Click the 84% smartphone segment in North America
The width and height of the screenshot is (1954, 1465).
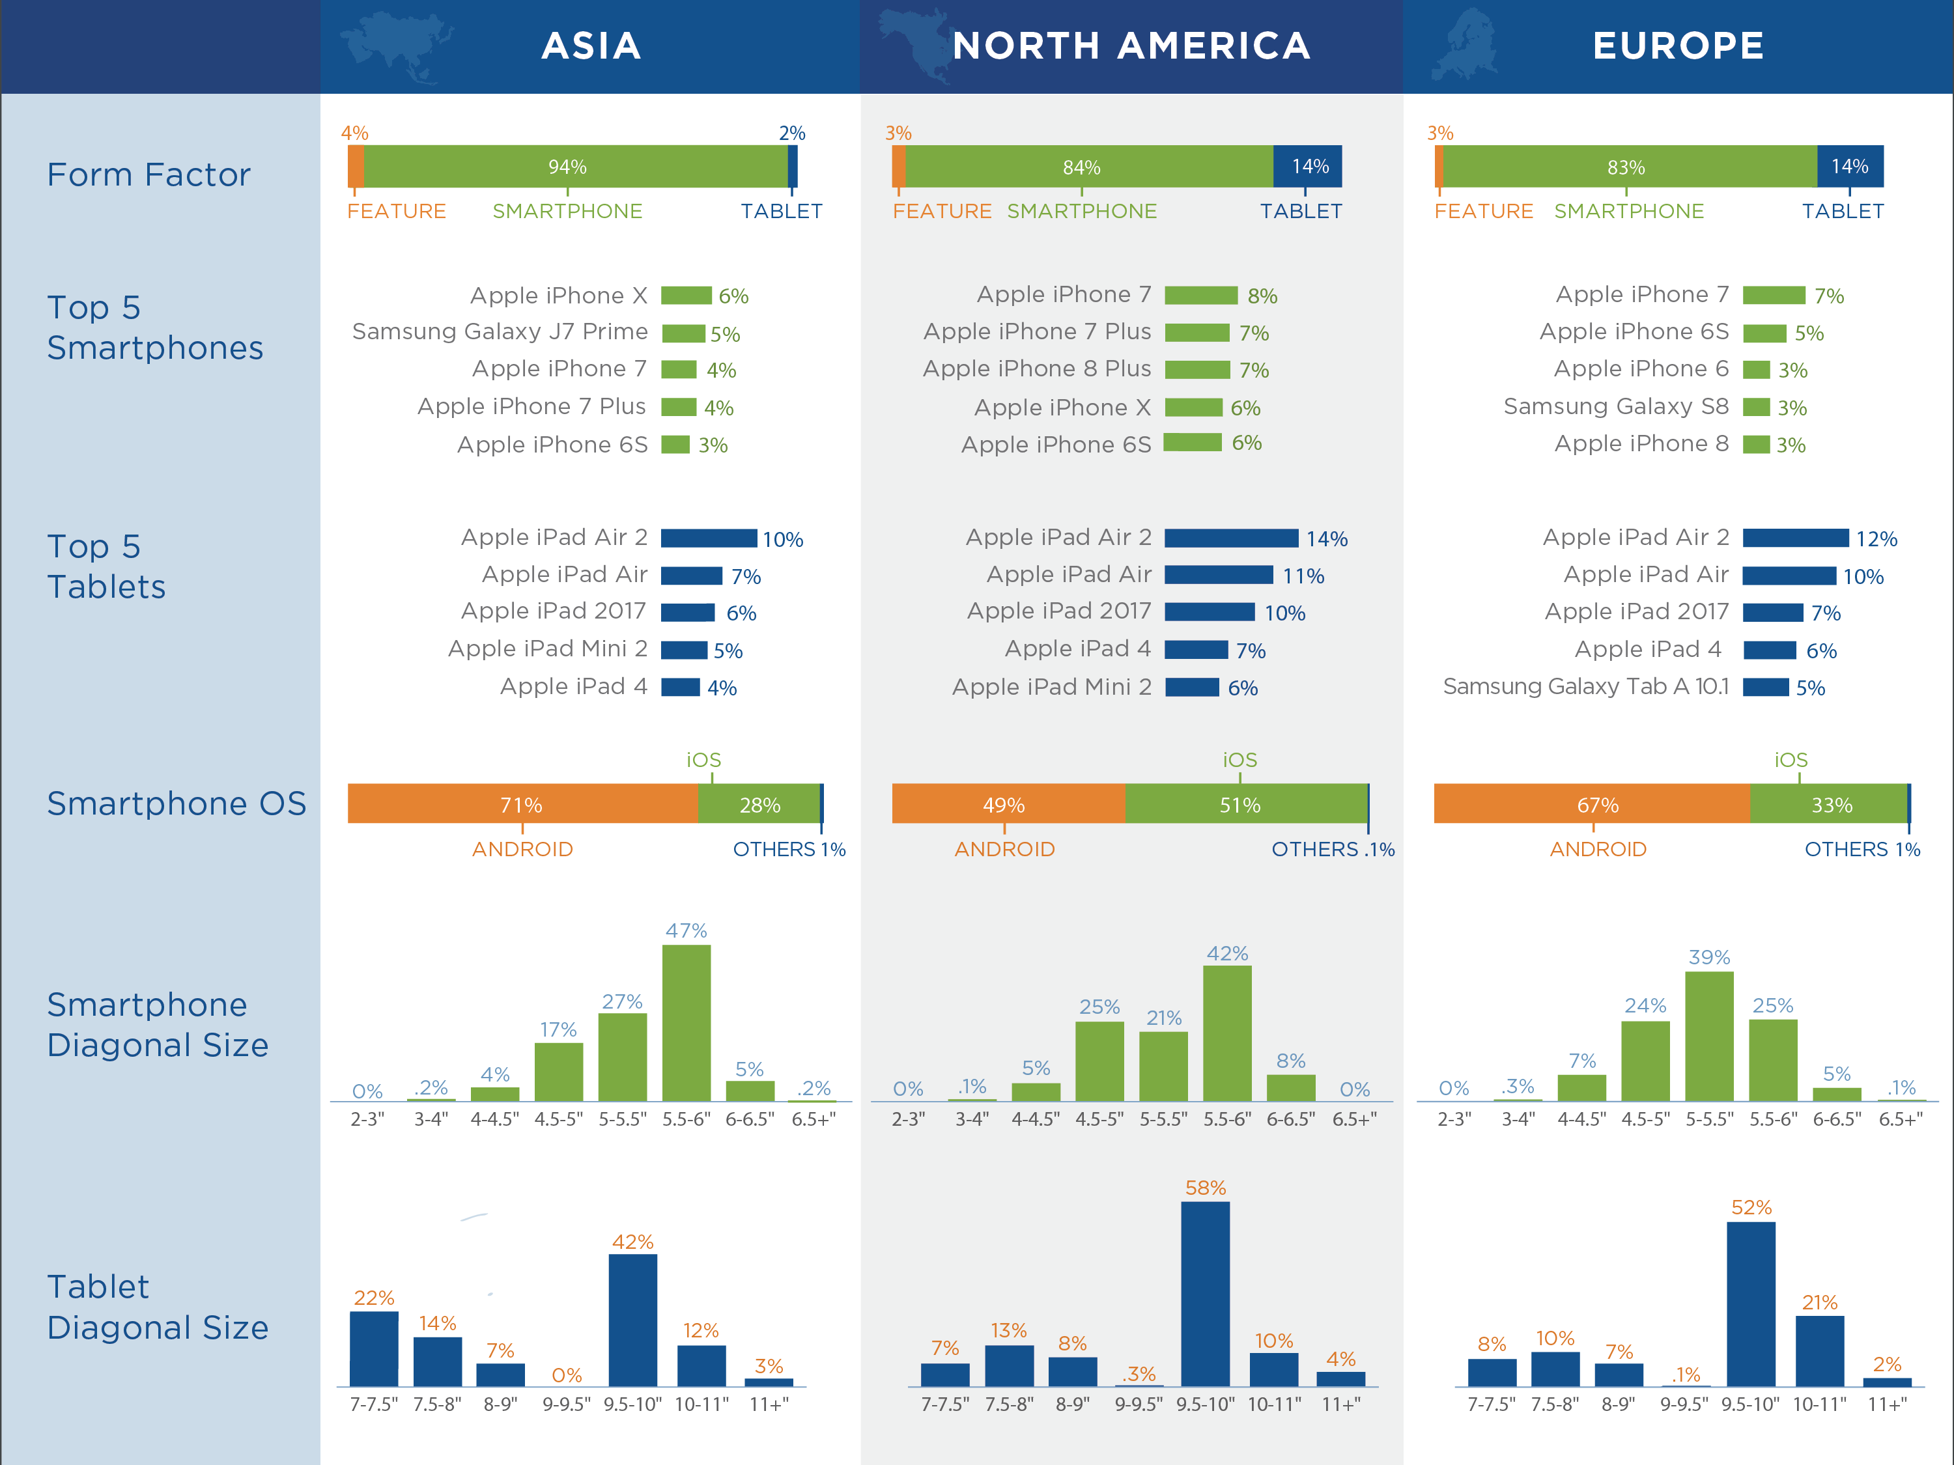[1089, 166]
